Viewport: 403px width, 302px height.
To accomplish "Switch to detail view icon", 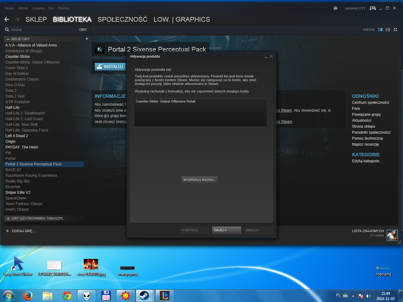I will [x=380, y=30].
